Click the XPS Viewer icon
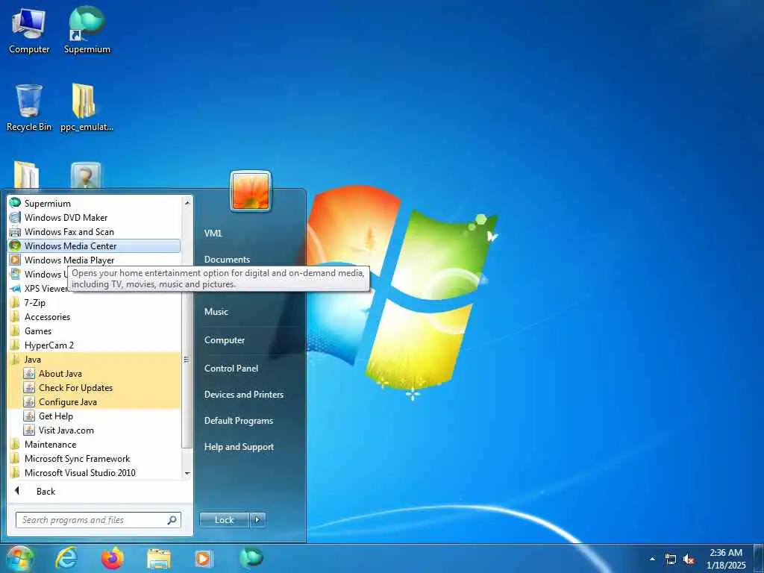Screen dimensions: 764x573 [x=15, y=289]
